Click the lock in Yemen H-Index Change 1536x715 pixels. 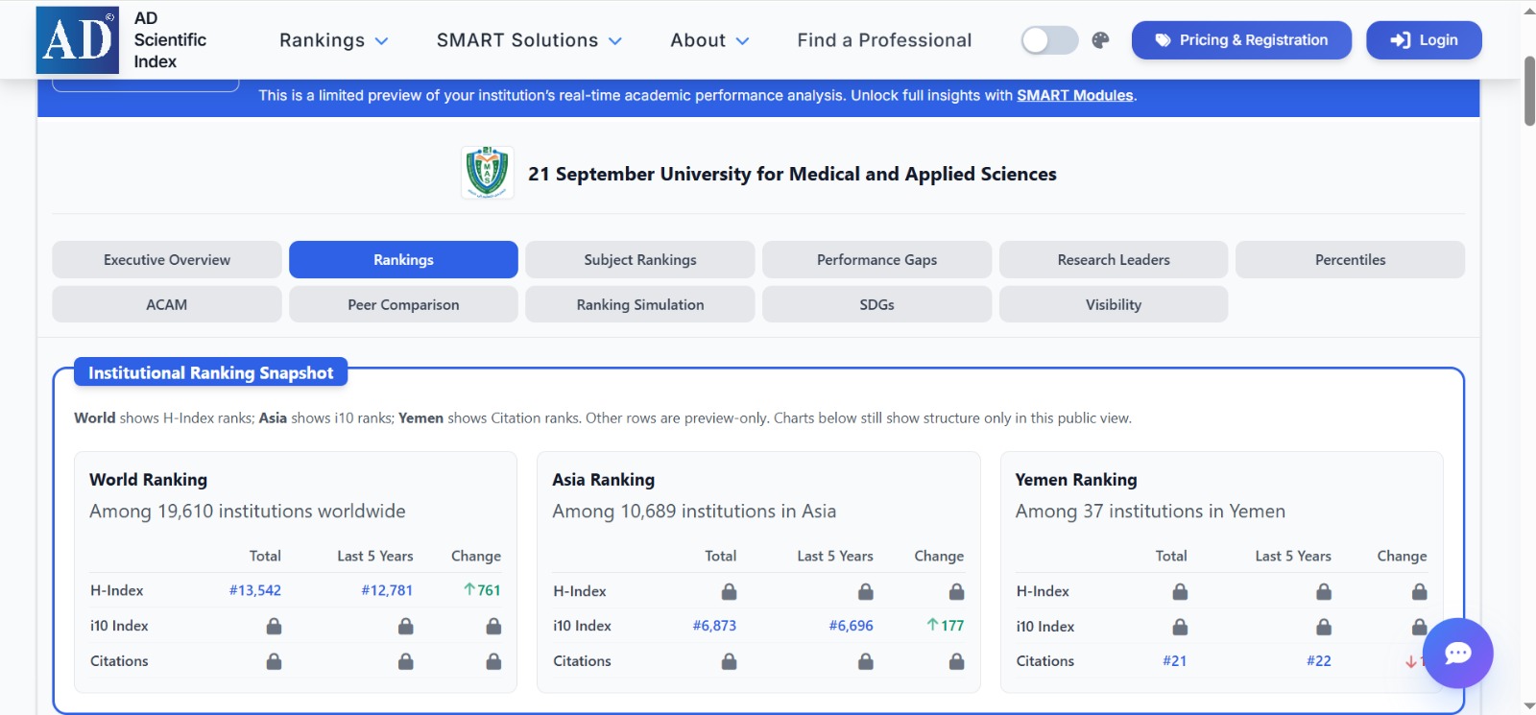(1419, 591)
